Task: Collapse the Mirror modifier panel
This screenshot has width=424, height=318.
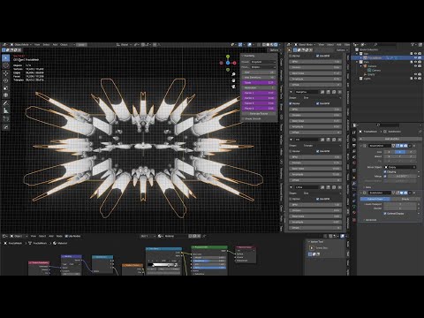Action: (361, 146)
